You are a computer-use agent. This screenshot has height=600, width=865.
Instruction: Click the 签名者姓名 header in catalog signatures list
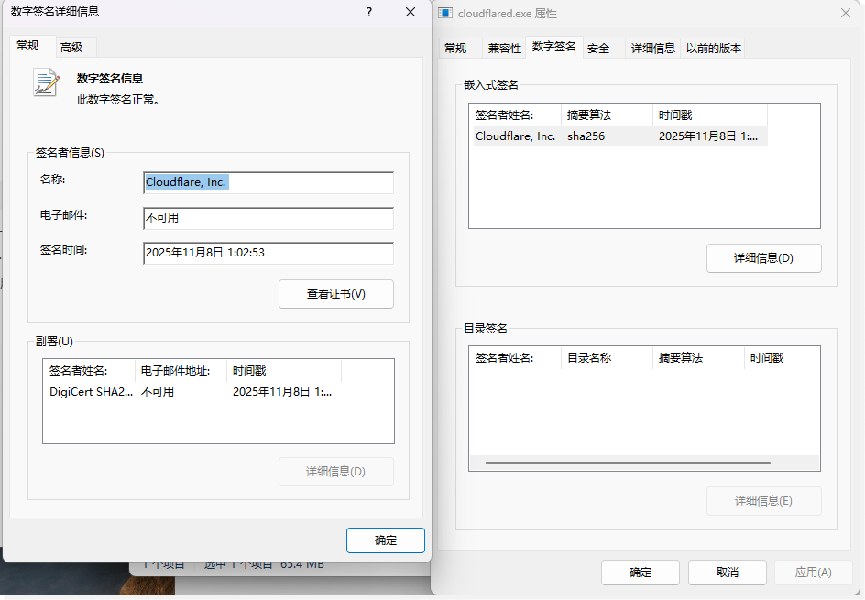point(515,358)
